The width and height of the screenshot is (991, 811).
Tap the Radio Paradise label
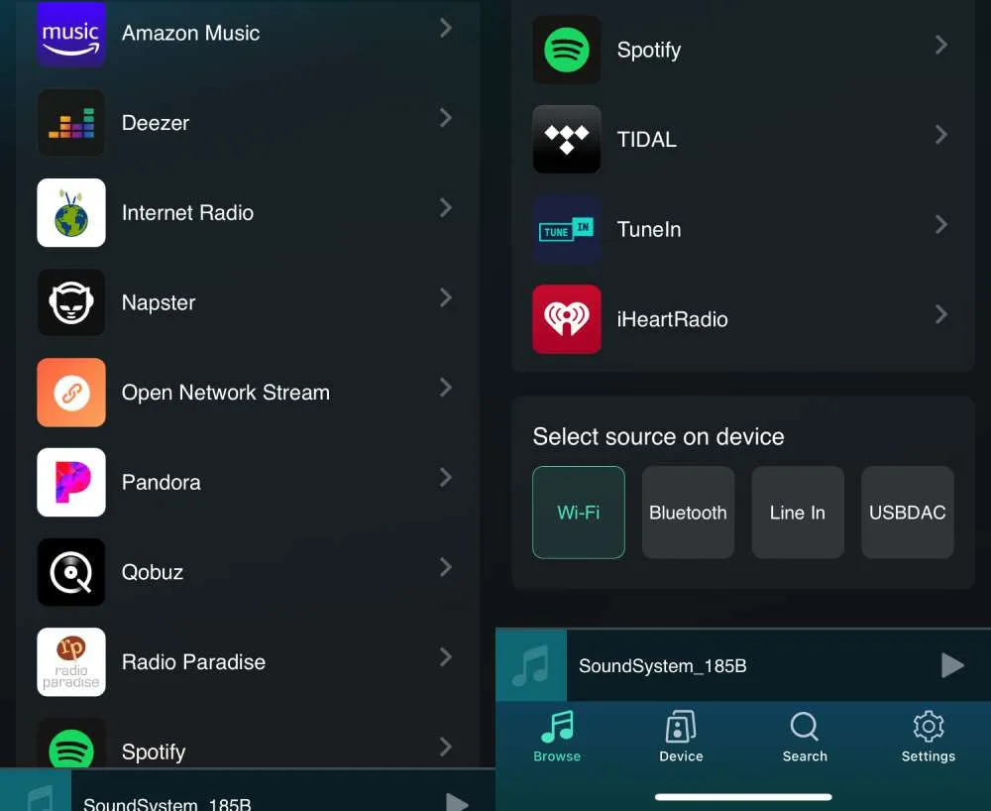tap(193, 662)
